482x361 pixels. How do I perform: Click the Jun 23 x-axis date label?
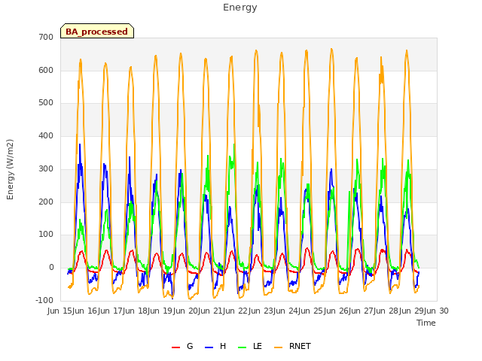pyautogui.click(x=260, y=311)
